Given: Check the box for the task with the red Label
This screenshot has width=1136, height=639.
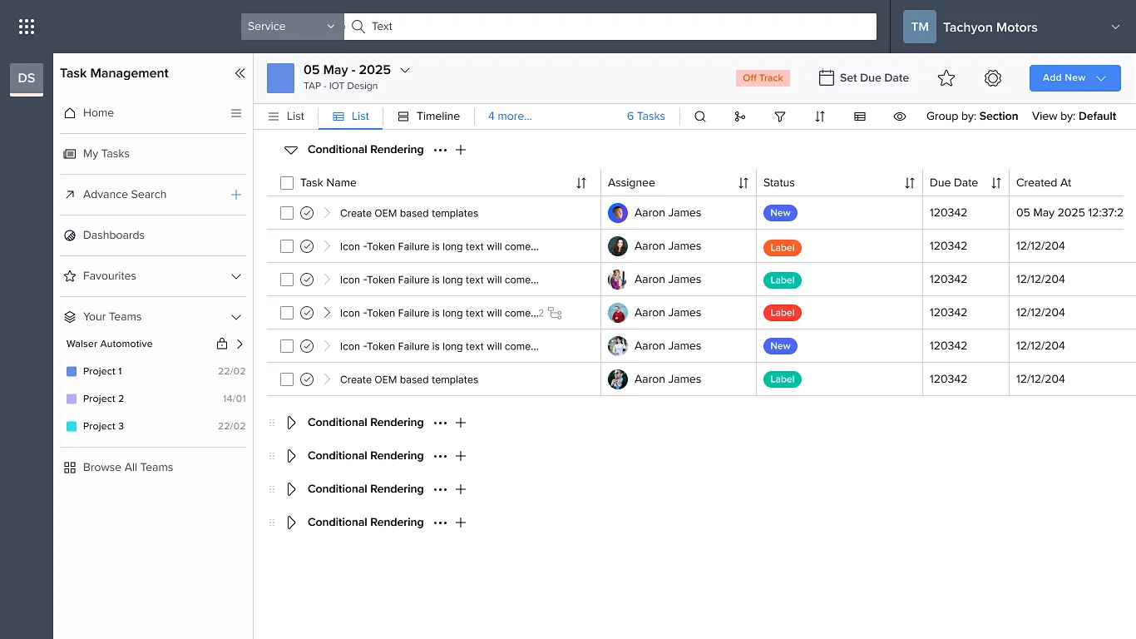Looking at the screenshot, I should (287, 313).
